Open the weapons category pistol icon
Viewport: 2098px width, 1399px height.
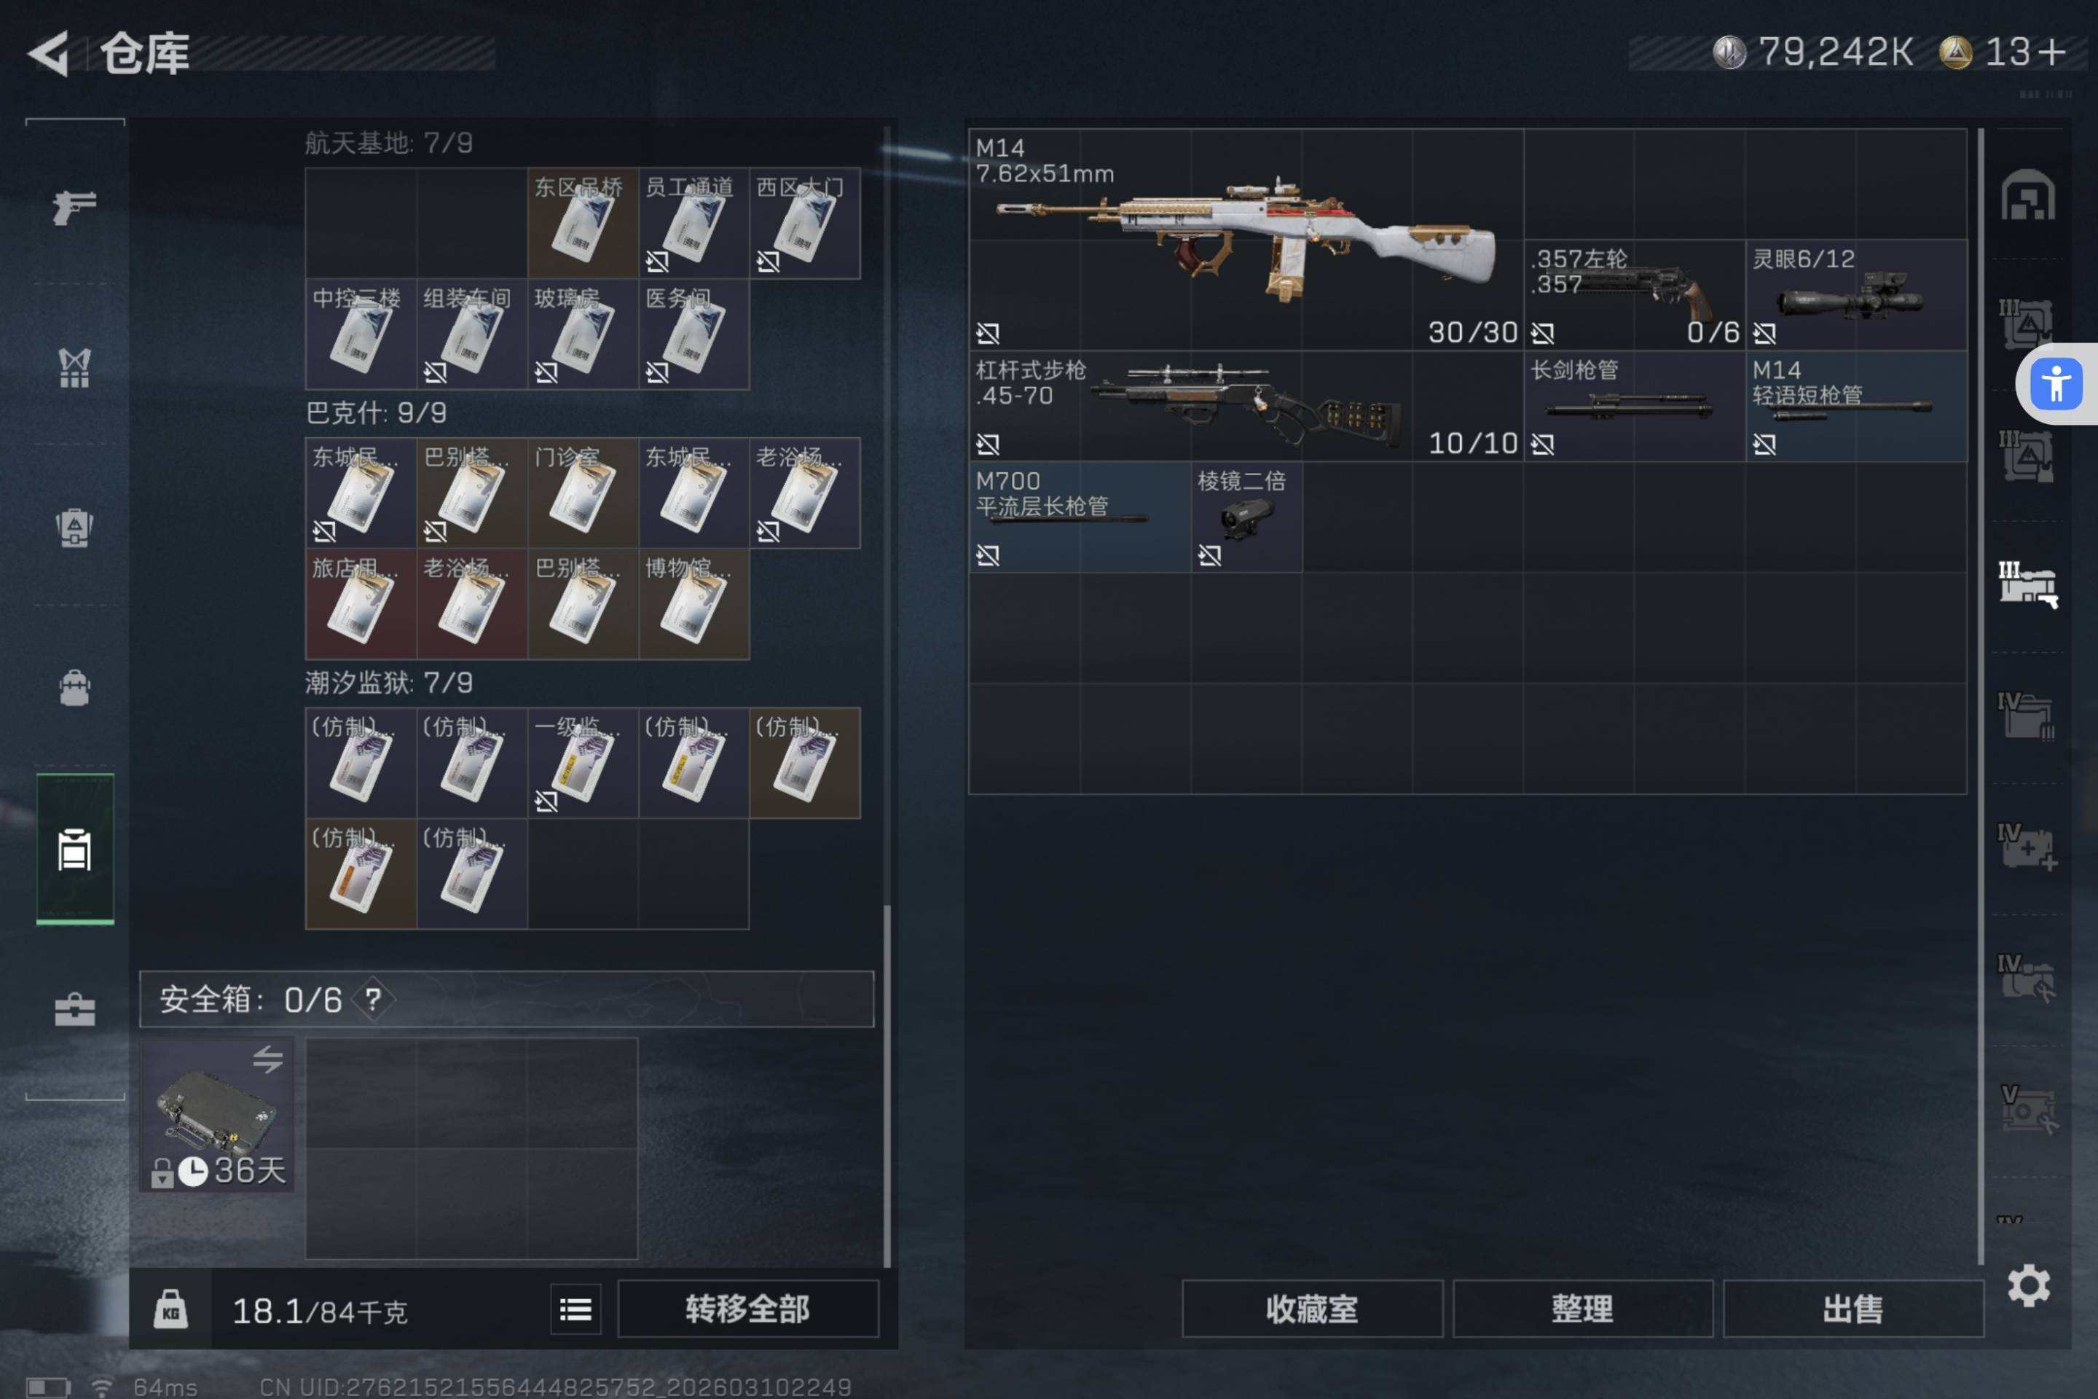(74, 206)
